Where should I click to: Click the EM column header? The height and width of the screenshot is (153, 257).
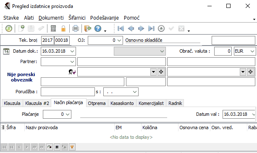[x=128, y=127]
